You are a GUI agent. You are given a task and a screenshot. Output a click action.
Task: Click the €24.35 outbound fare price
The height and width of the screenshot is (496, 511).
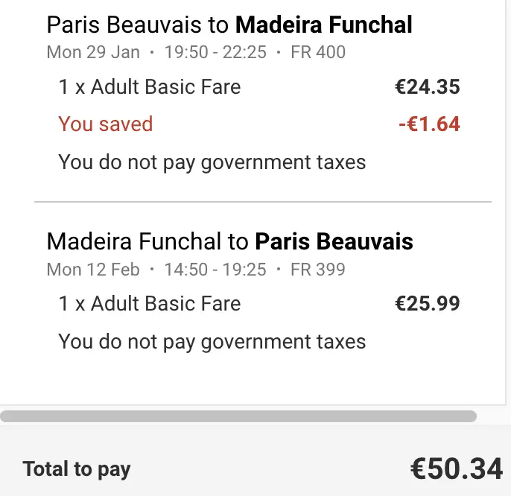pos(428,87)
